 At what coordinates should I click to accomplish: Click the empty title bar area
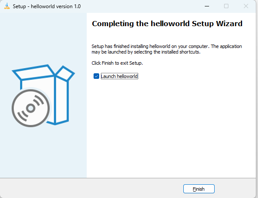pyautogui.click(x=140, y=6)
